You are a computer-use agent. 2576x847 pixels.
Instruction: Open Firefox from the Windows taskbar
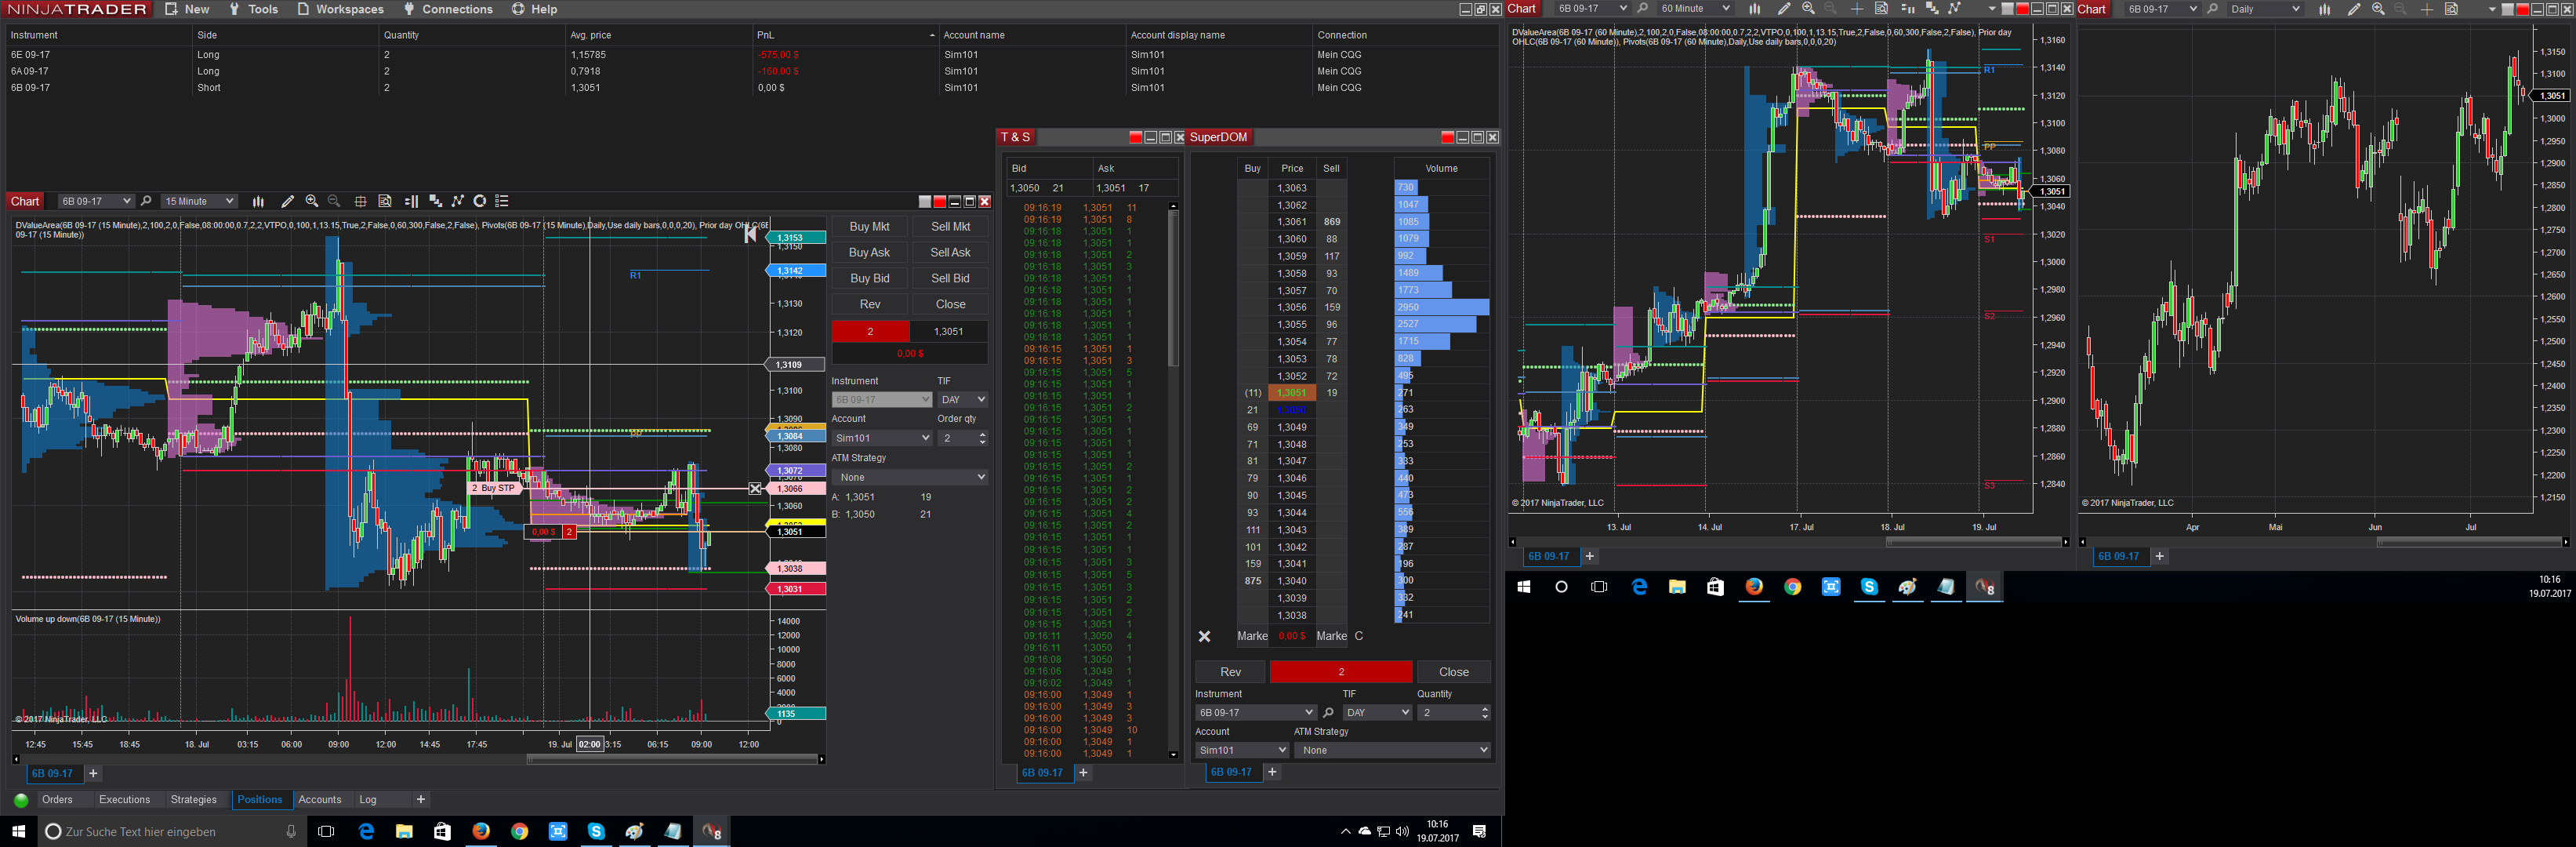point(481,831)
